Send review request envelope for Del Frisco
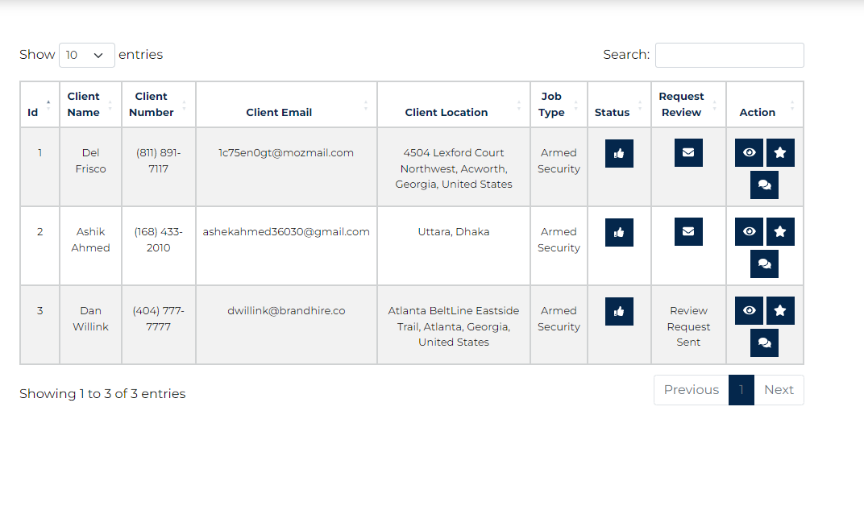Screen dimensions: 864x523 [688, 153]
